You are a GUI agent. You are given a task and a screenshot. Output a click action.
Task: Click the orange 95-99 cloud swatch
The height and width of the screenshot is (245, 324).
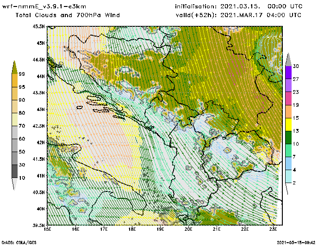pos(14,80)
